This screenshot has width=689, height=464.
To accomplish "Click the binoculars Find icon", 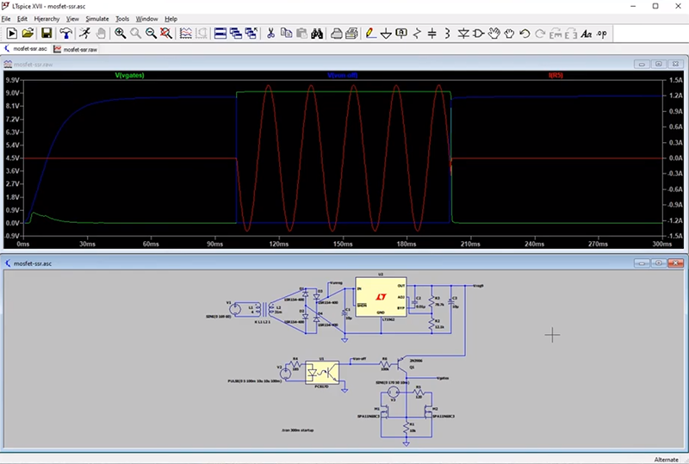I will [317, 34].
